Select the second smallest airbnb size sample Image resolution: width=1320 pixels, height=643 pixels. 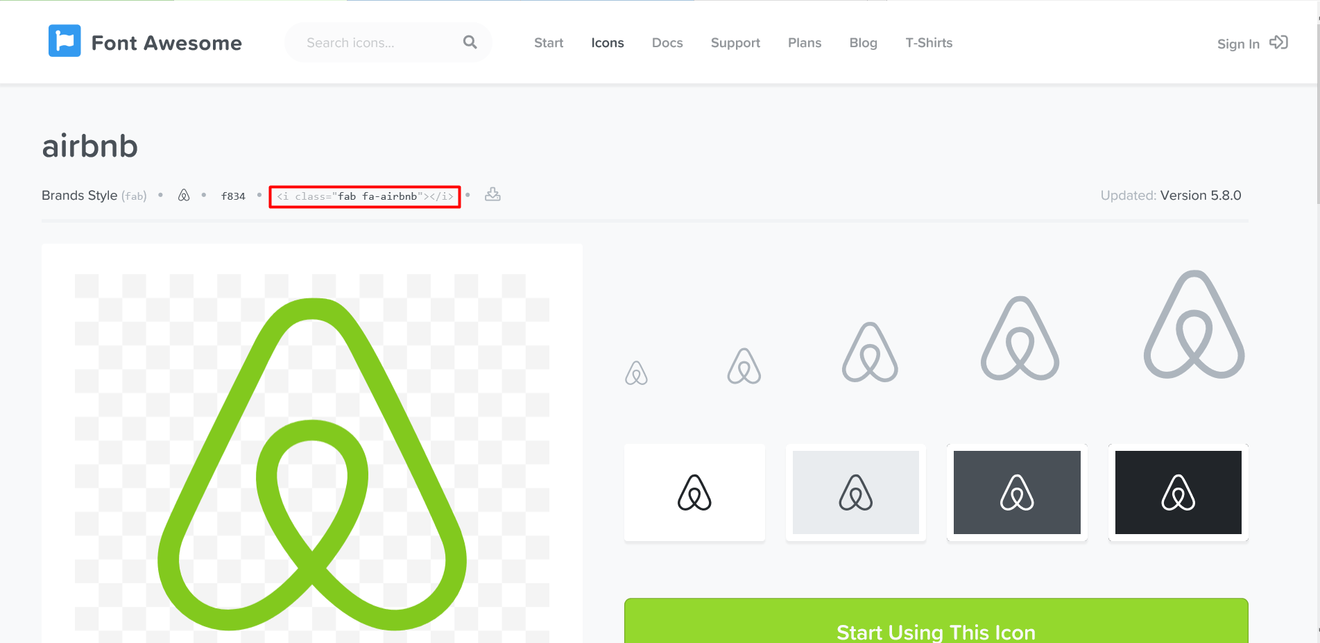tap(744, 366)
